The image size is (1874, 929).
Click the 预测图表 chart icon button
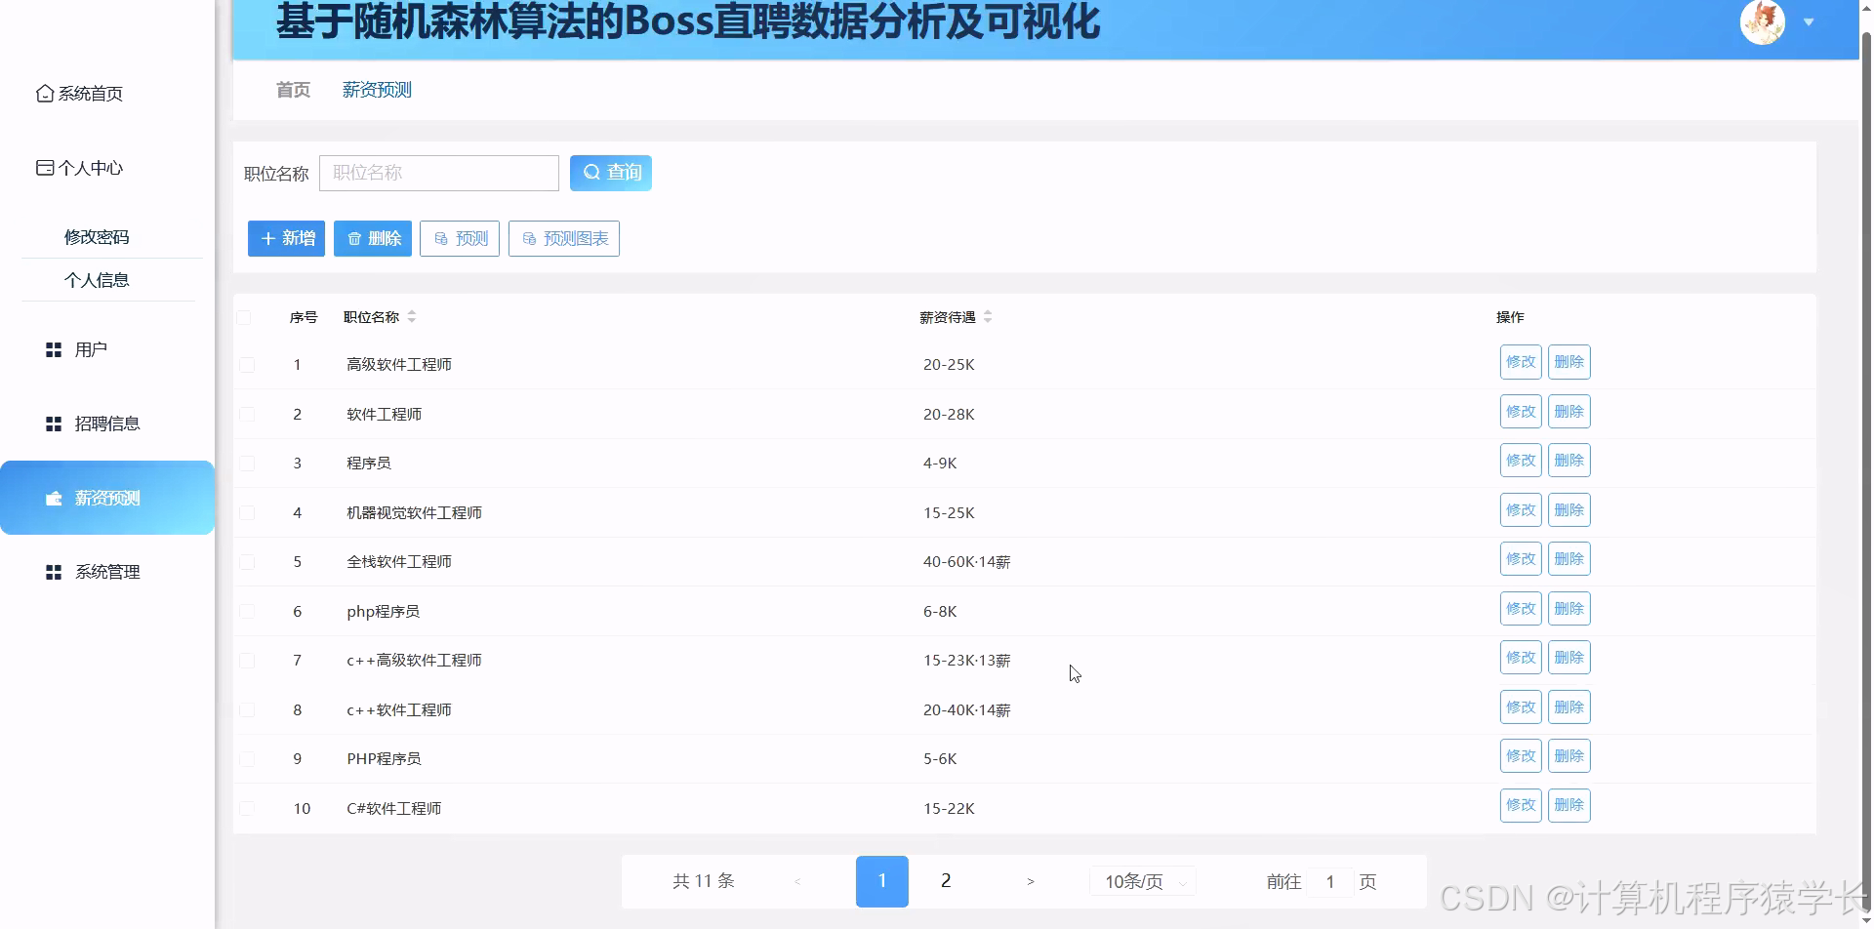coord(528,238)
